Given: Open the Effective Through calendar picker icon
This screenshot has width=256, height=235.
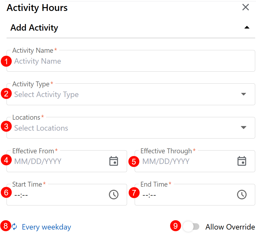Looking at the screenshot, I should (242, 161).
